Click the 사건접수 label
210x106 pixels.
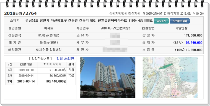click(83, 28)
